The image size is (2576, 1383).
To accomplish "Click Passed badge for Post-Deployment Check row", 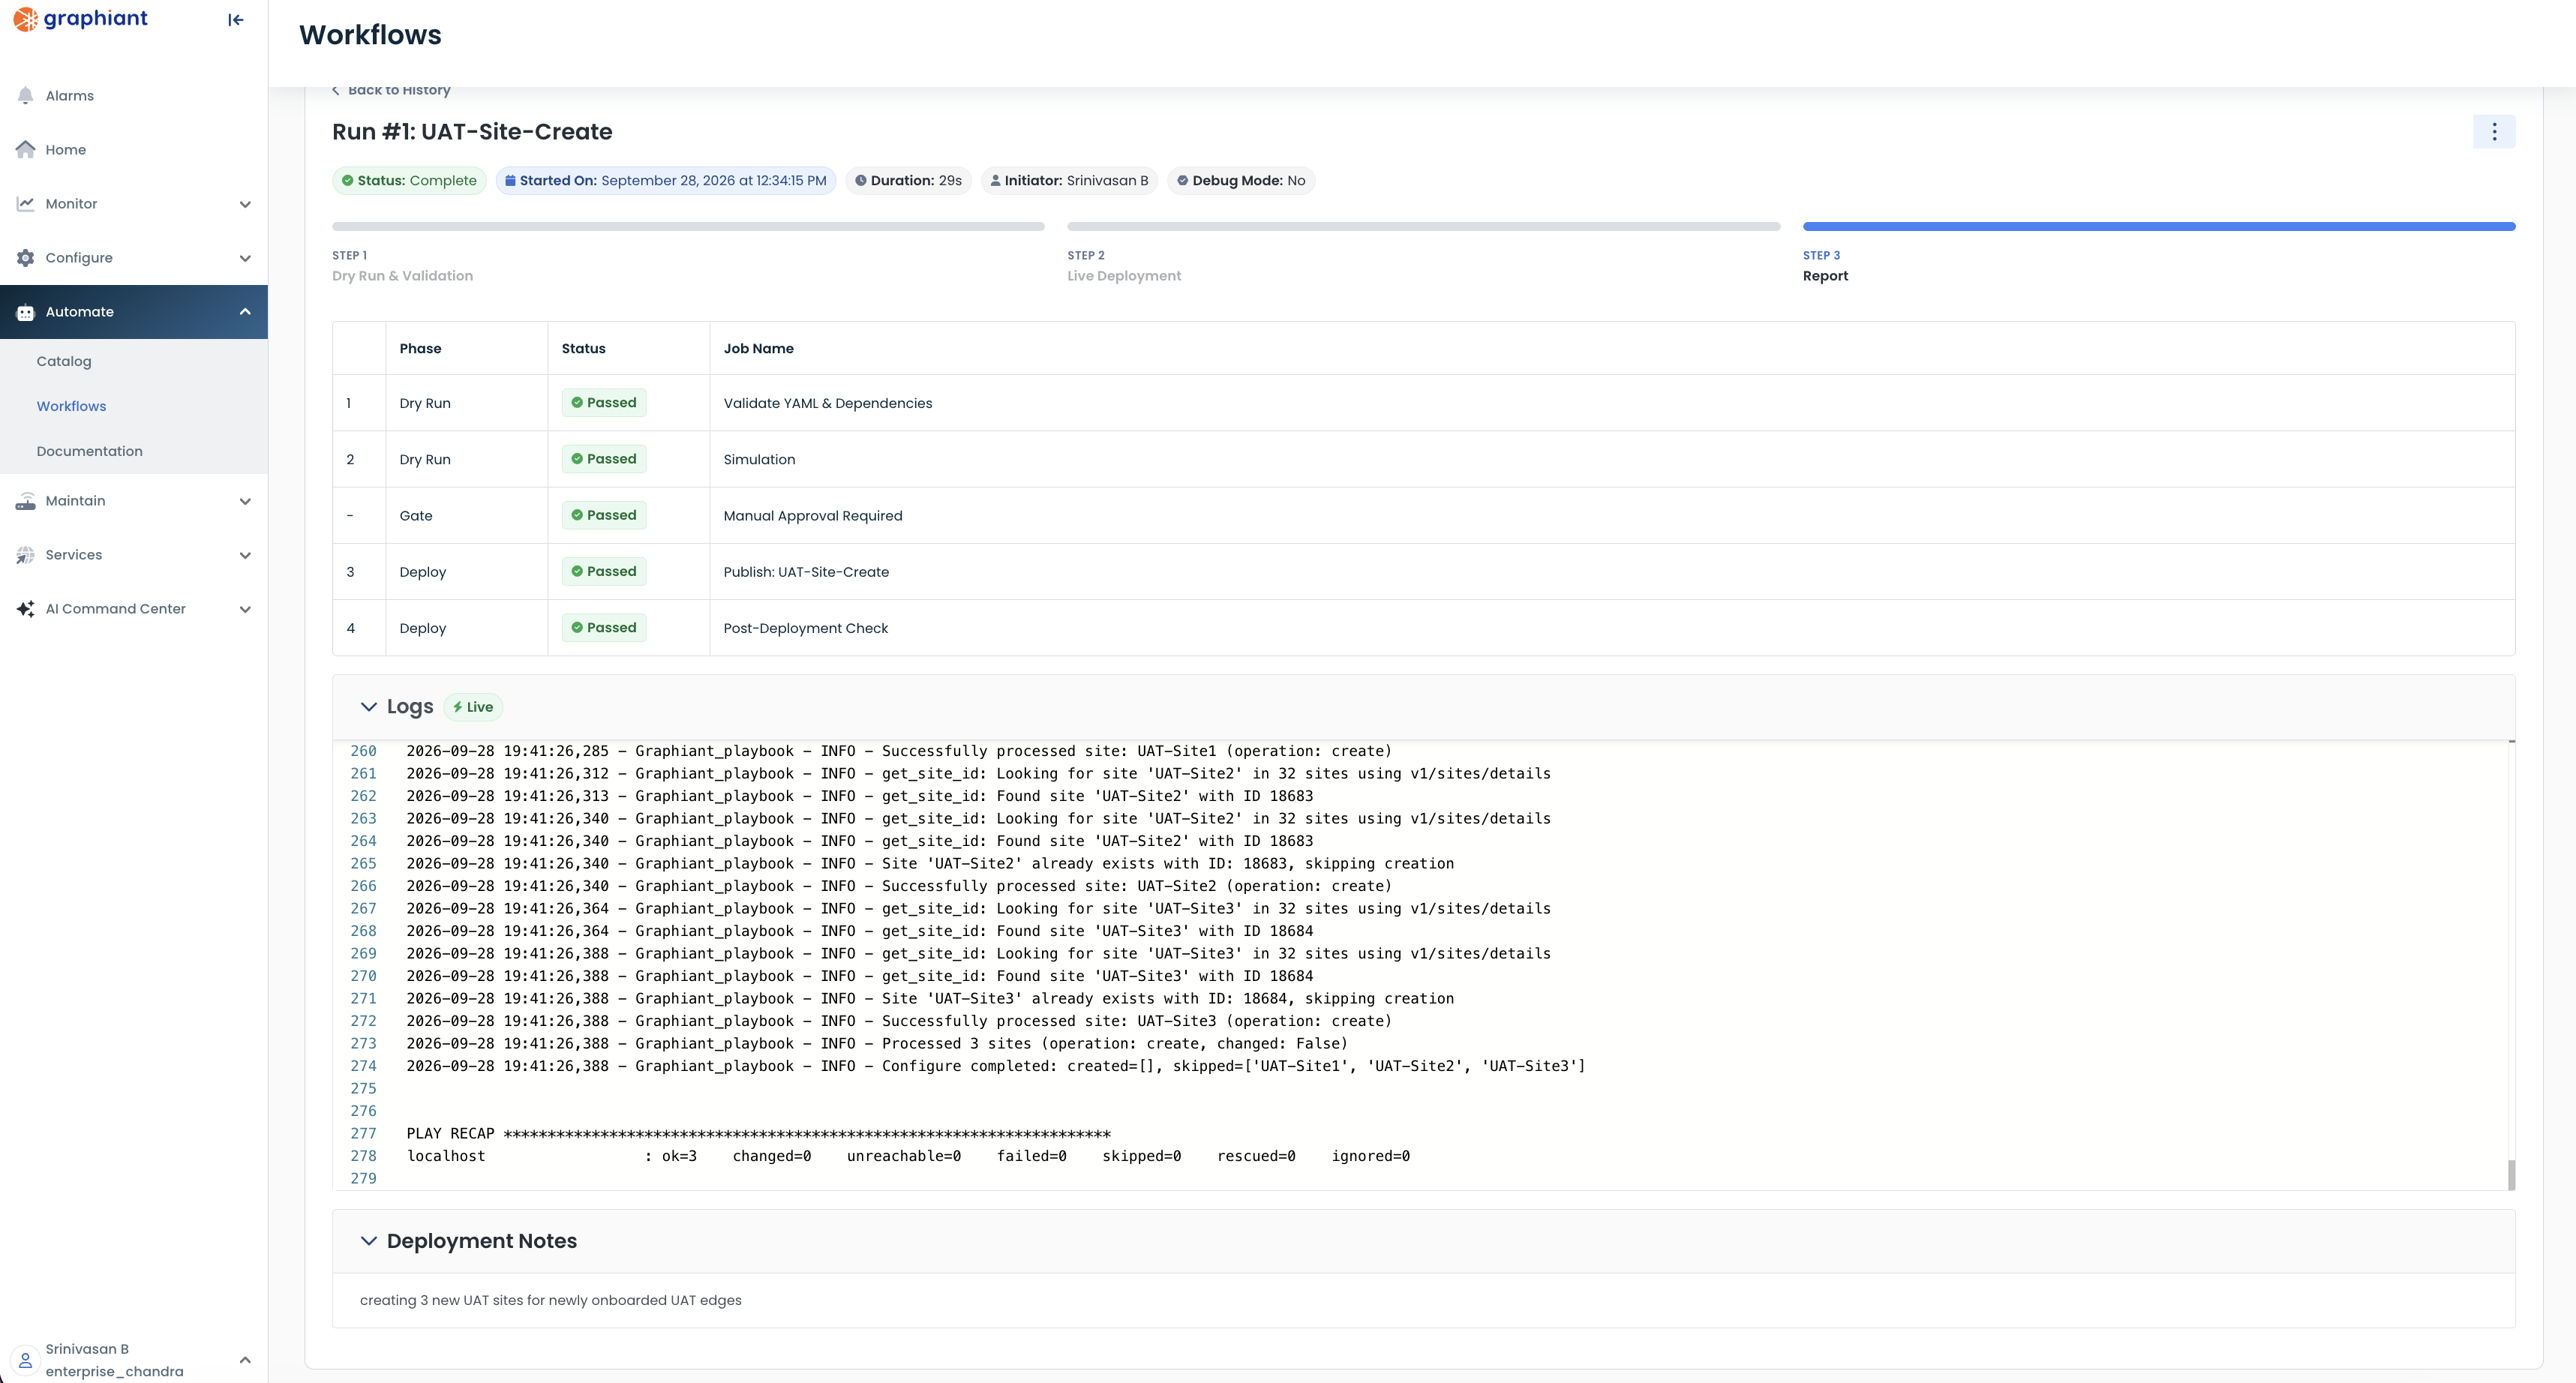I will [x=604, y=627].
